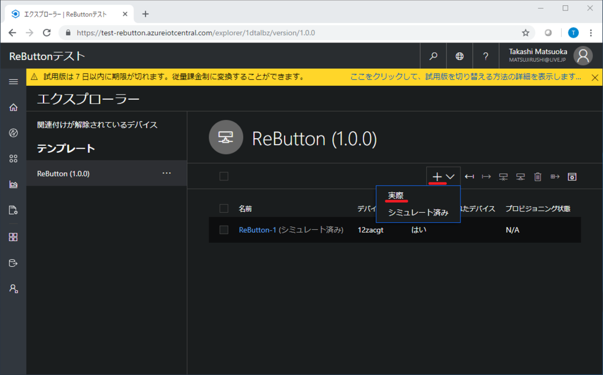Open the column settings toolbar icon
This screenshot has width=603, height=375.
(572, 176)
